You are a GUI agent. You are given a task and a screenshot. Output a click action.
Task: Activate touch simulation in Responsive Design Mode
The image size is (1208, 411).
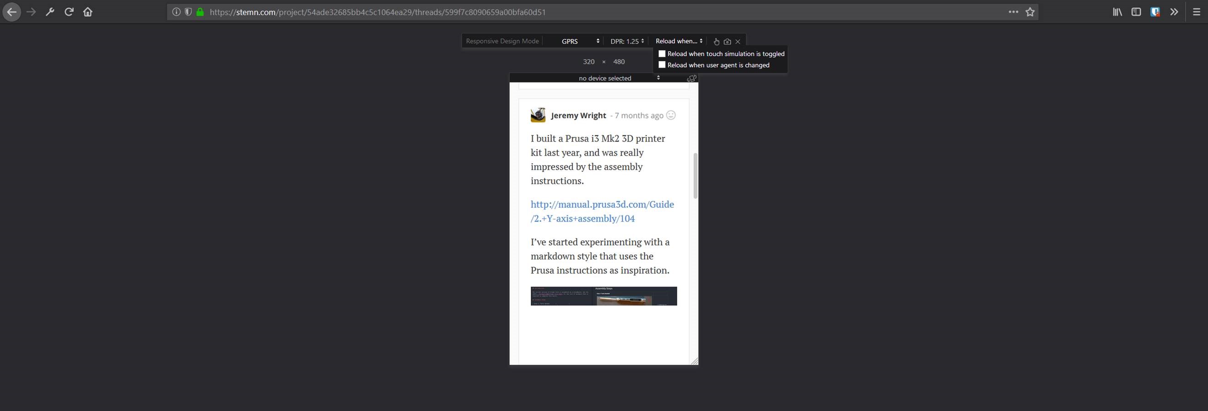tap(716, 41)
